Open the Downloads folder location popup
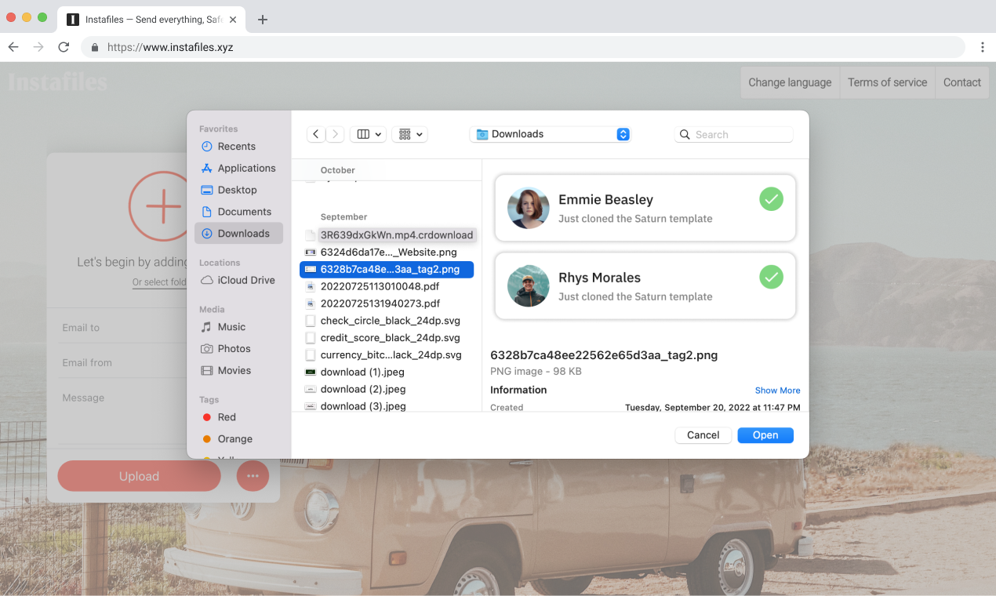 (x=551, y=134)
